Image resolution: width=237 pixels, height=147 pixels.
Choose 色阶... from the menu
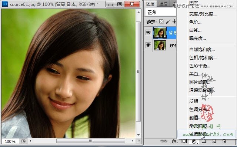click(195, 22)
